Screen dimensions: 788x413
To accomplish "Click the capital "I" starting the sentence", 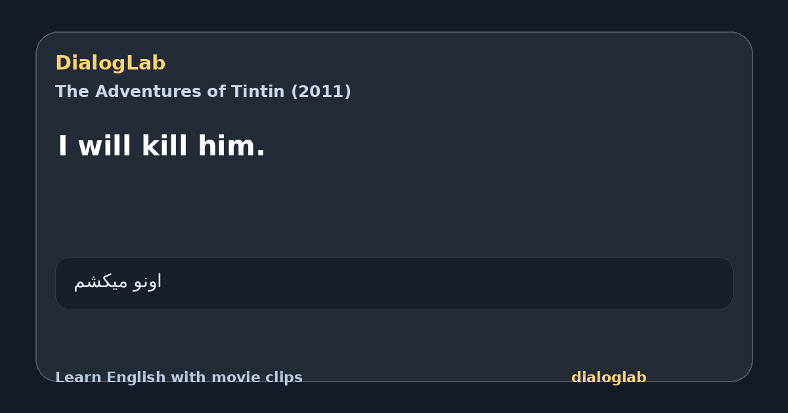I will click(x=63, y=146).
